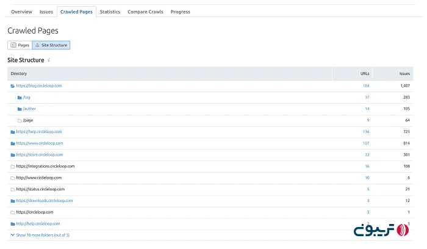
Task: Open the 136 URLs count for help.circleloop.com
Action: (x=366, y=132)
